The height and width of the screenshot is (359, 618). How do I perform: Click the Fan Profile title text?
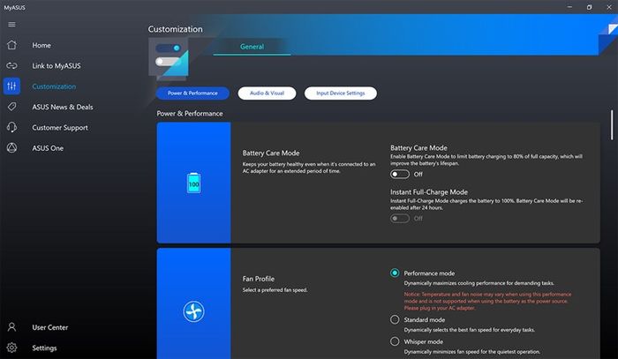(x=258, y=279)
